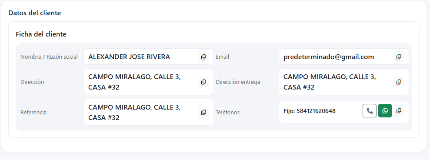430x160 pixels.
Task: Click the Ficha del cliente title
Action: 41,34
